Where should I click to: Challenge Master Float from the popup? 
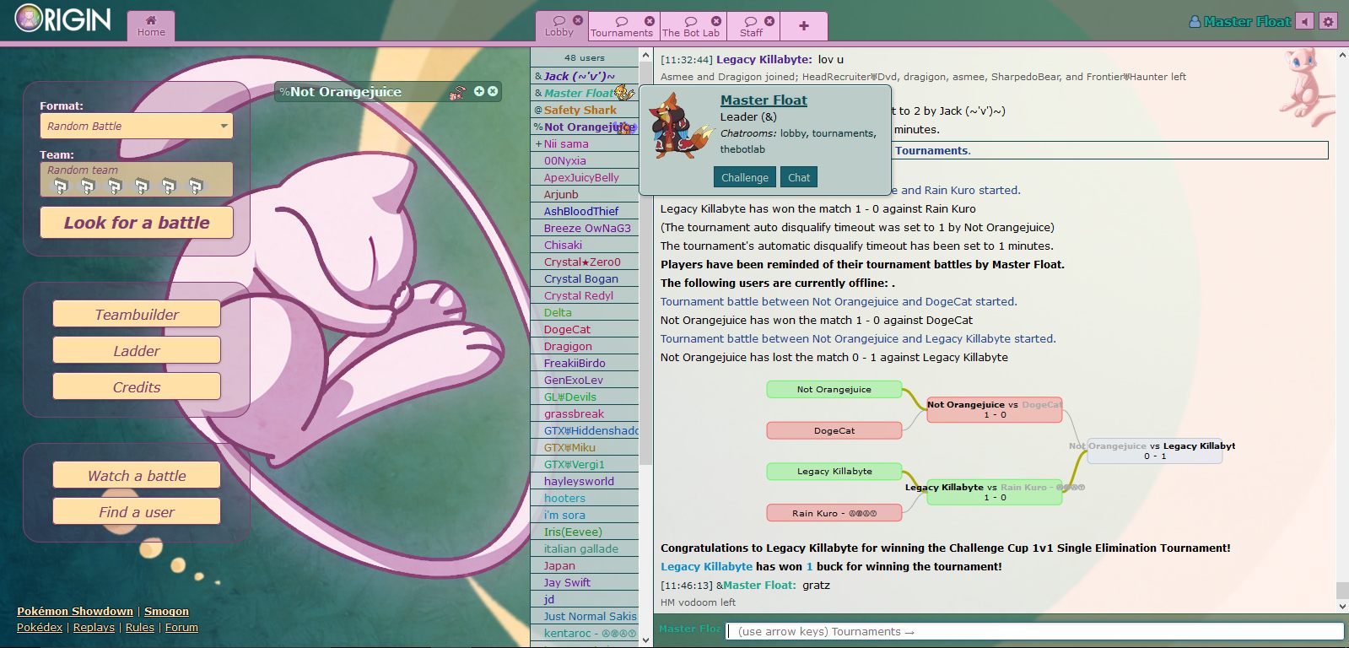point(745,177)
